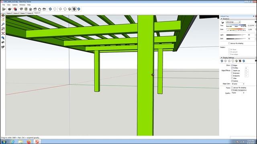Open File Explorer folder from taskbar
Image resolution: width=257 pixels, height=144 pixels.
pos(20,142)
